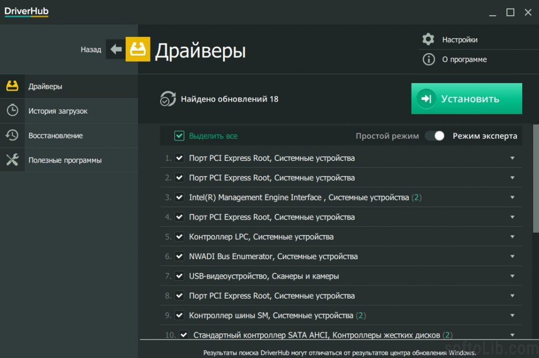Expand the Контроллер LPC row arrow
This screenshot has width=539, height=358.
pyautogui.click(x=512, y=237)
